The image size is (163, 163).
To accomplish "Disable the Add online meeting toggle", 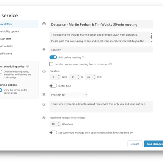I will [x=53, y=57].
